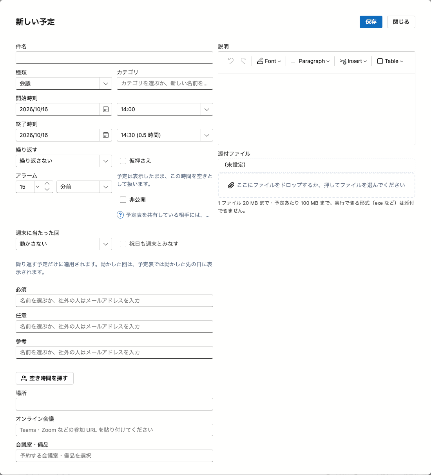Viewport: 431px width, 475px height.
Task: Click the help question-mark icon below 非公開
Action: [120, 215]
